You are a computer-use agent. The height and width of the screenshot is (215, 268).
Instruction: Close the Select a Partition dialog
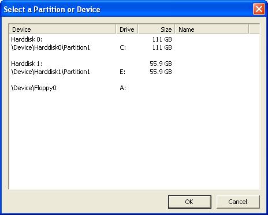click(259, 9)
